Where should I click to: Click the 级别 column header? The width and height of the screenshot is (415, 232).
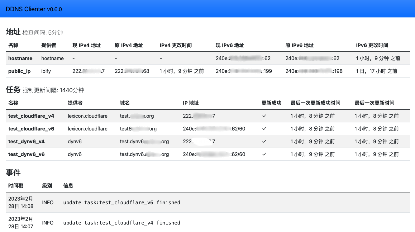point(47,186)
